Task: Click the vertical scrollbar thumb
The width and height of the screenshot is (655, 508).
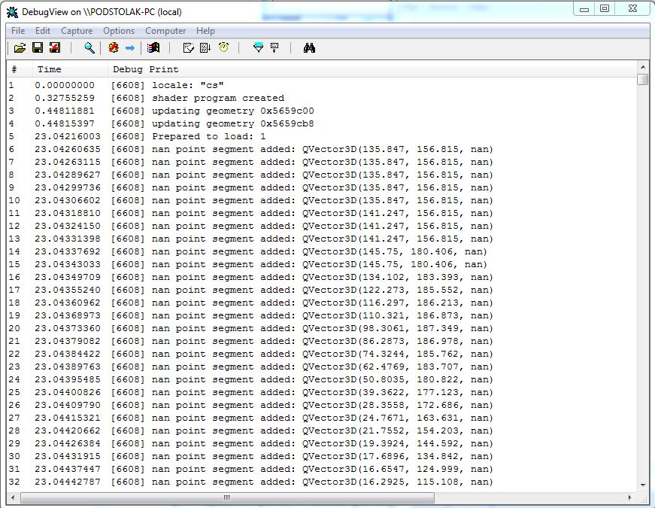Action: tap(643, 79)
